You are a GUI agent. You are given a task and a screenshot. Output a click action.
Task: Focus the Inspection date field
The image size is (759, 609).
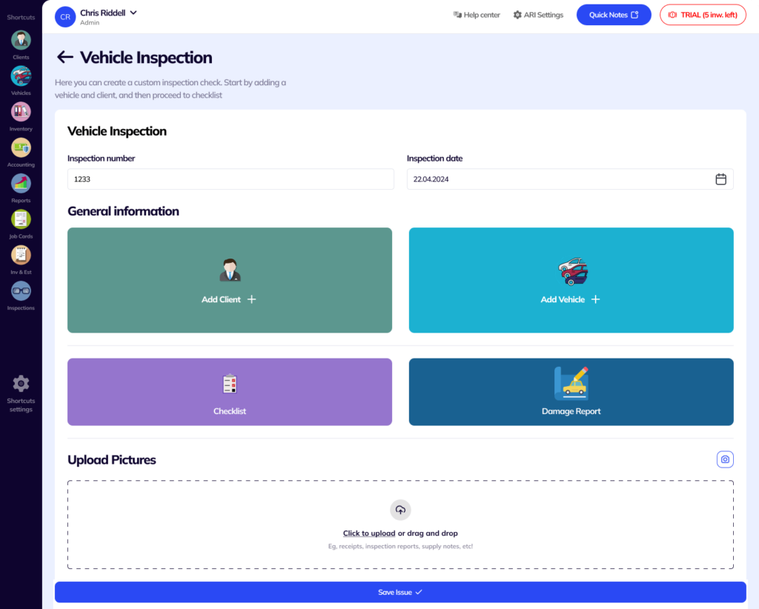pos(570,179)
